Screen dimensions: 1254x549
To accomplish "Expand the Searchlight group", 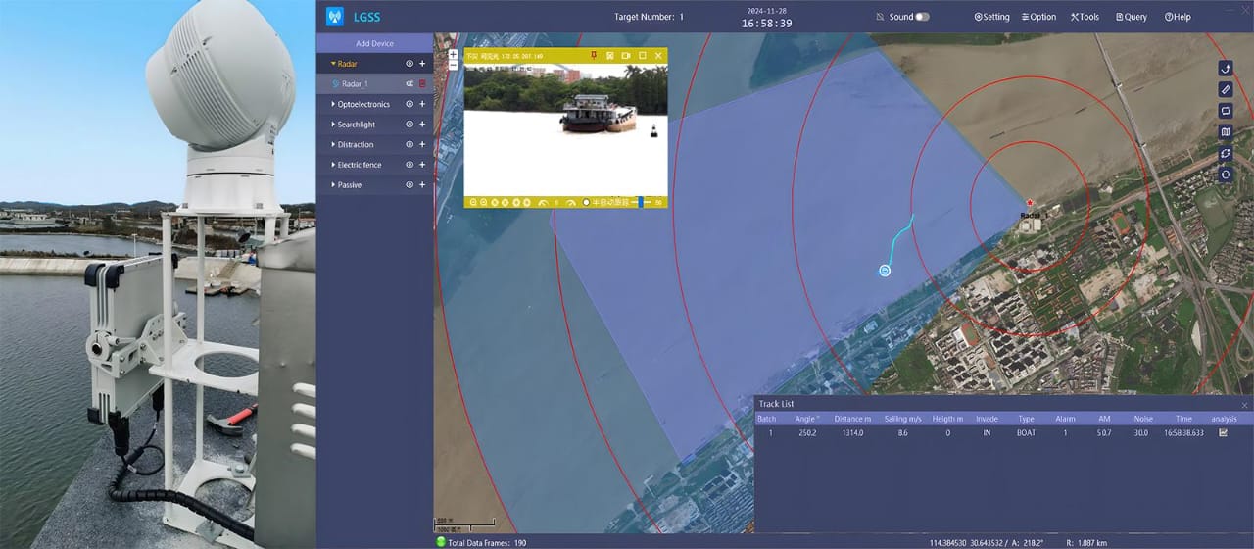I will [x=333, y=125].
